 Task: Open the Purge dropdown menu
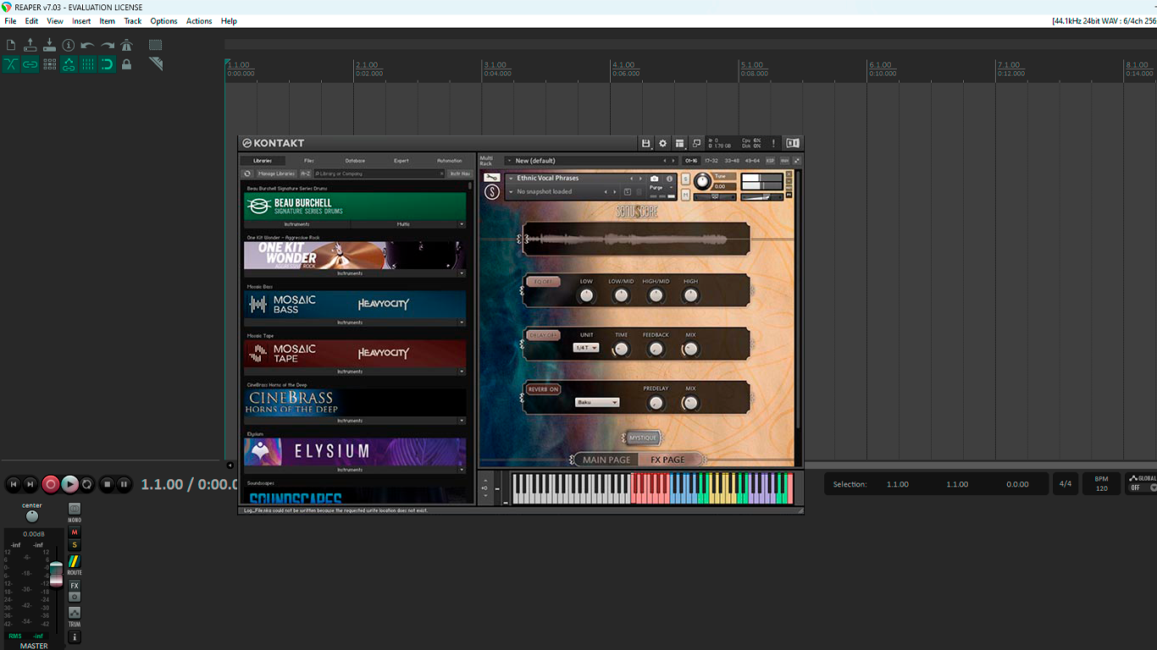[x=661, y=188]
